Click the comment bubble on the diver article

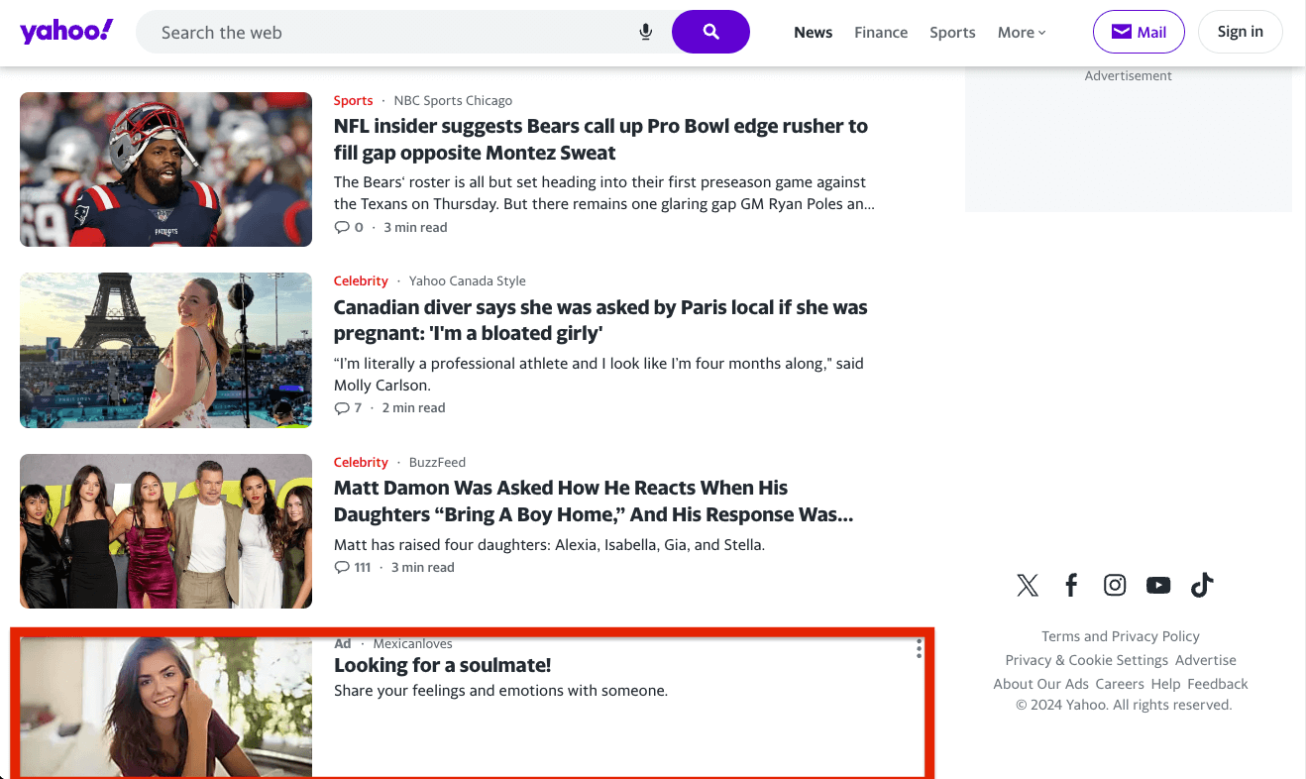pyautogui.click(x=341, y=406)
